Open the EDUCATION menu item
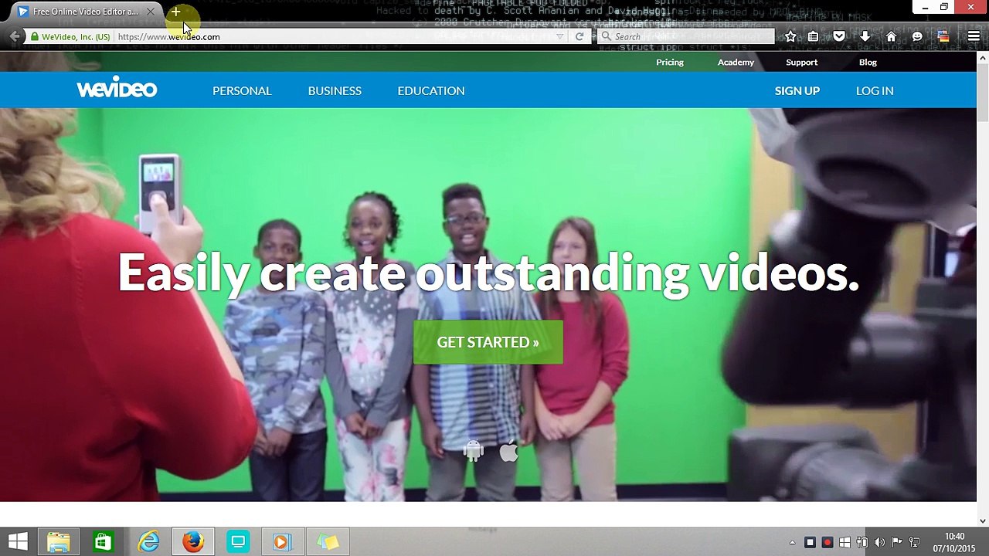 (x=431, y=90)
